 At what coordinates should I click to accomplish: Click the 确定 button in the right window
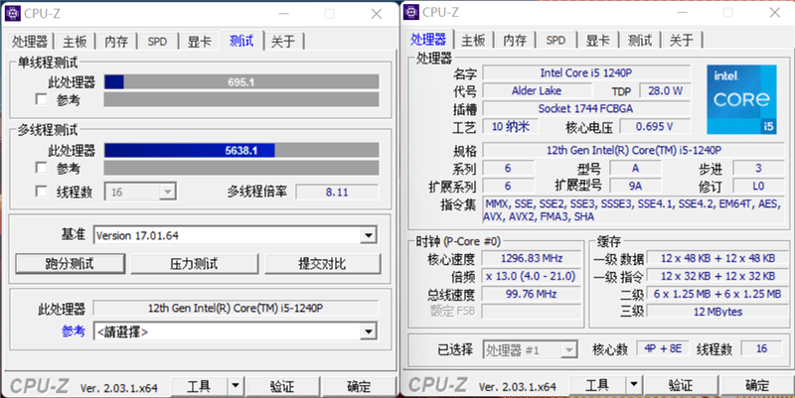point(757,385)
